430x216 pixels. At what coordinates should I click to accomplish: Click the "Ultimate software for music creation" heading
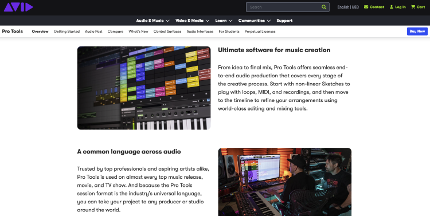pyautogui.click(x=274, y=50)
